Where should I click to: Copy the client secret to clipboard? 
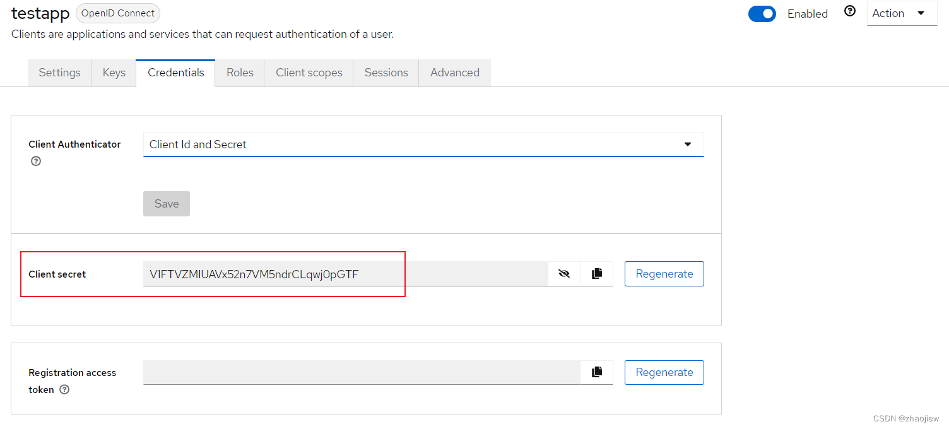pyautogui.click(x=597, y=274)
